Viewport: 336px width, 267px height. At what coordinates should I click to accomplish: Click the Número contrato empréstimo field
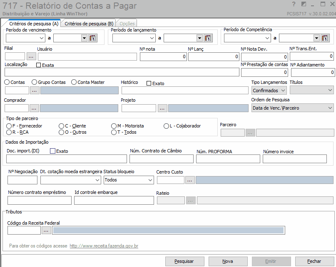pyautogui.click(x=40, y=201)
